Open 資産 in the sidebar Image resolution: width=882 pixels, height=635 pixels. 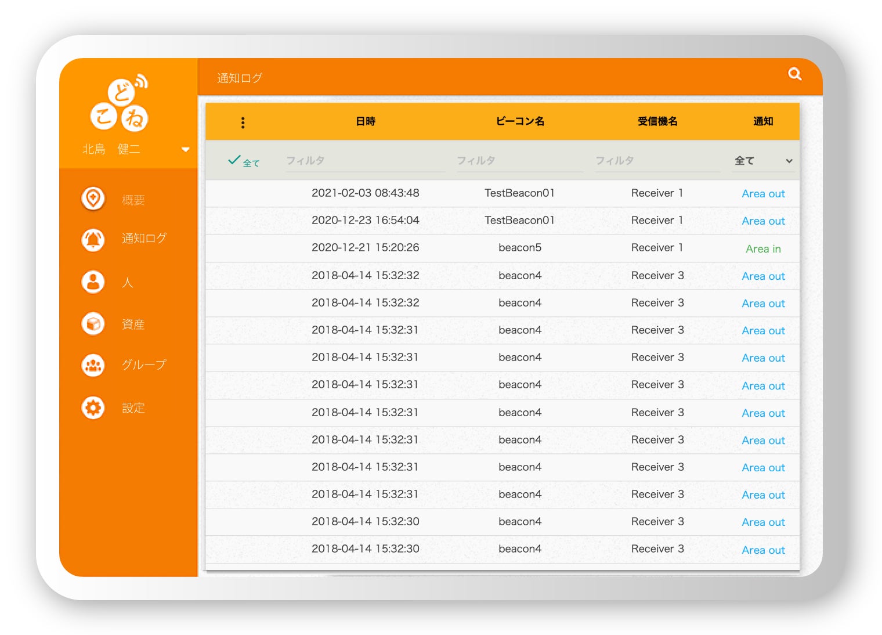(x=133, y=324)
